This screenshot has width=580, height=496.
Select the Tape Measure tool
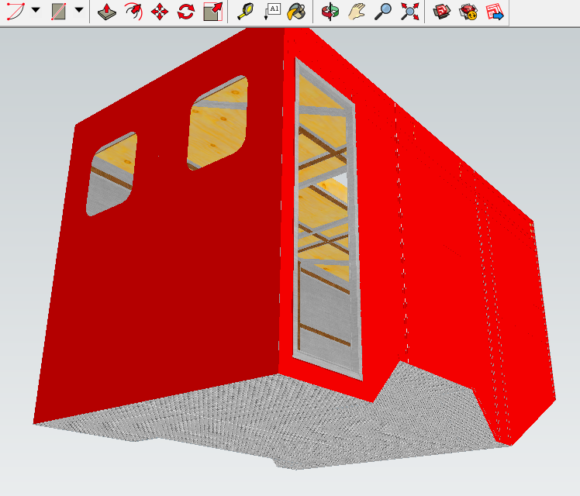245,11
